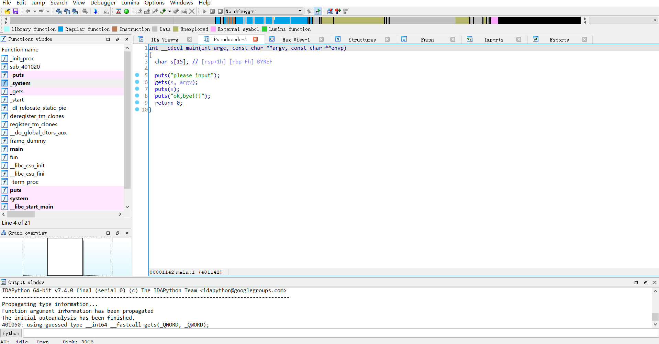Viewport: 659px width, 344px height.
Task: Select the 'main' function in the list
Action: point(62,149)
